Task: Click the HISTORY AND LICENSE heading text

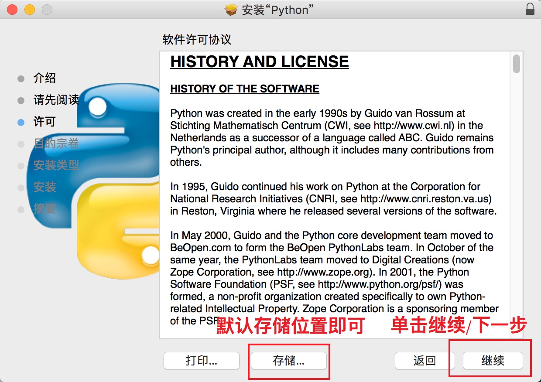Action: click(259, 62)
